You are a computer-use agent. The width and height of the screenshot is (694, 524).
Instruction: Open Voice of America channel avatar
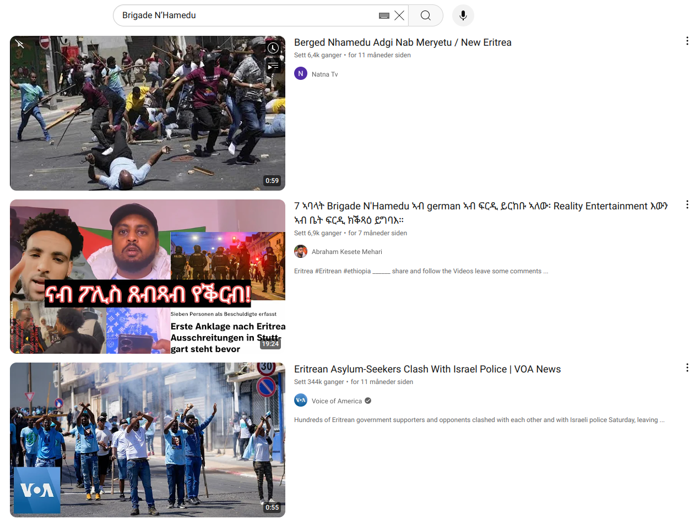point(301,401)
